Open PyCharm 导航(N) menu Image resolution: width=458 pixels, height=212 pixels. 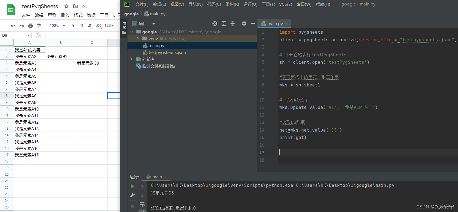tap(195, 4)
